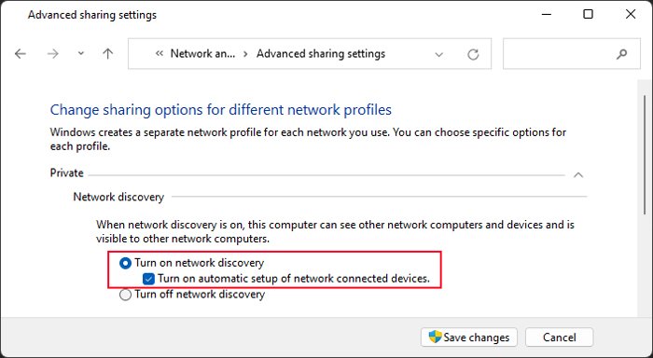Click the search magnifier icon
This screenshot has width=653, height=358.
click(x=622, y=54)
